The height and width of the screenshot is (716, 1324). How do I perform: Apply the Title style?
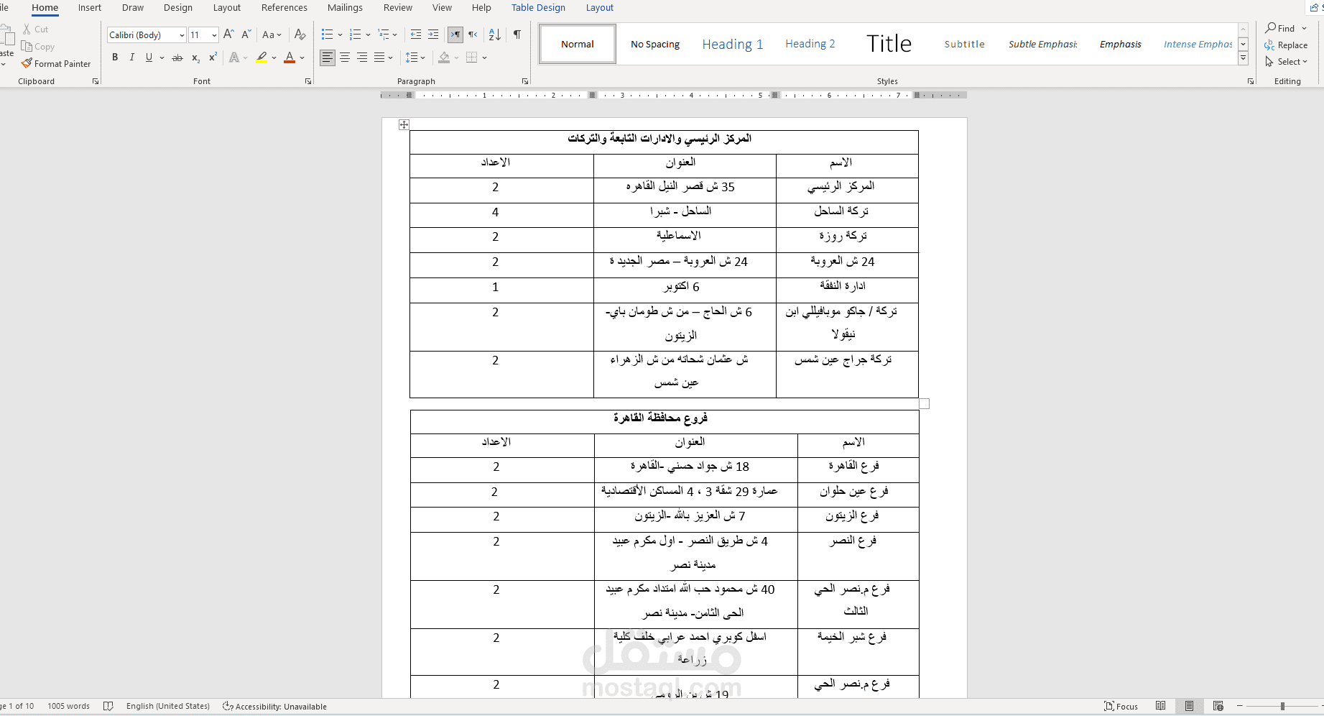pyautogui.click(x=889, y=45)
